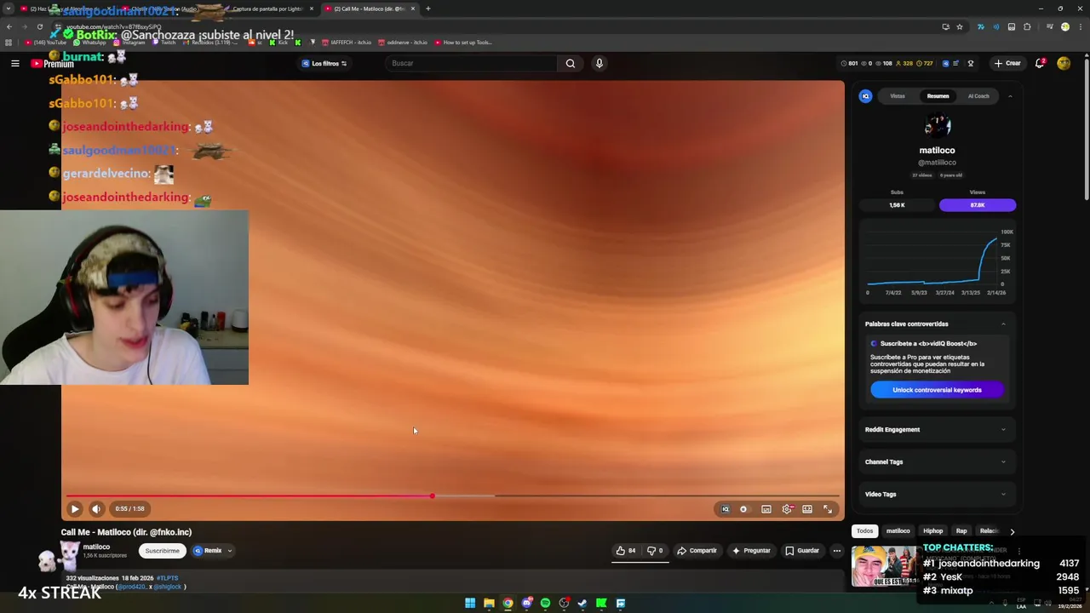Click the Compartir button
1090x613 pixels.
697,551
